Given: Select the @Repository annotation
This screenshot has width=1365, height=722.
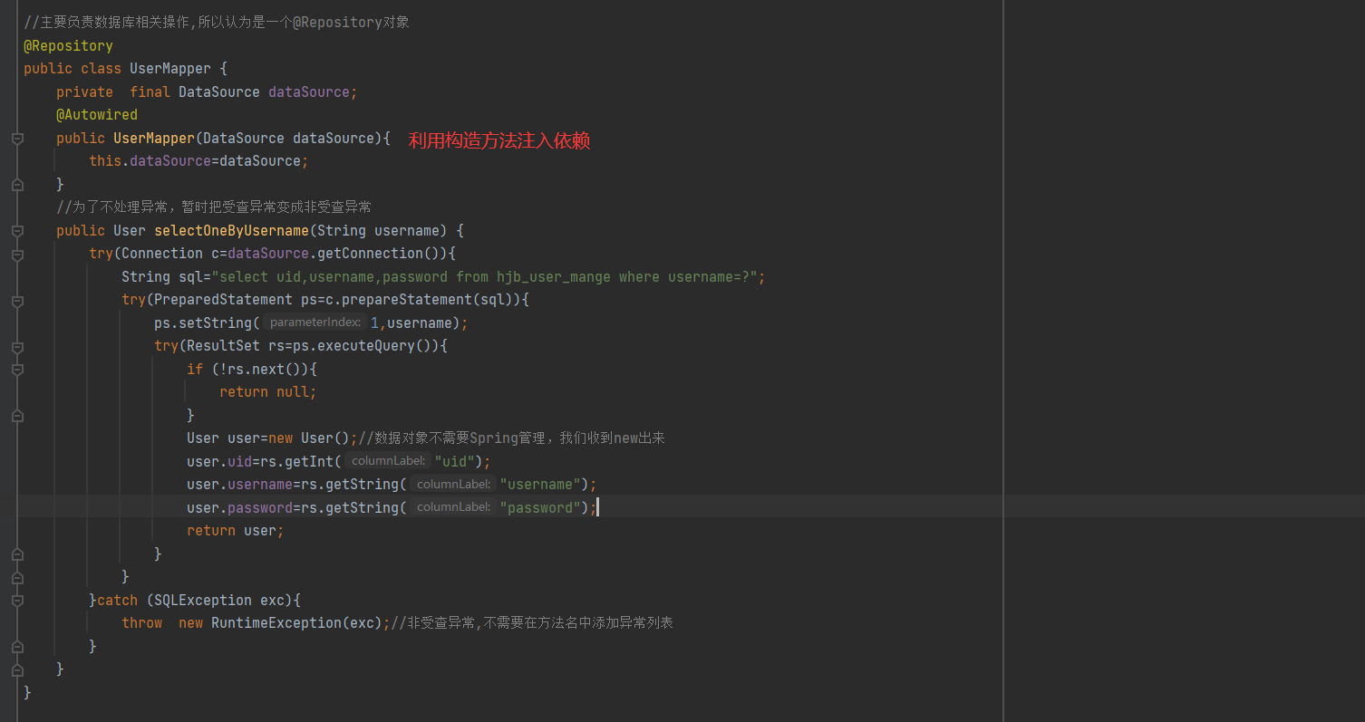Looking at the screenshot, I should [x=68, y=45].
